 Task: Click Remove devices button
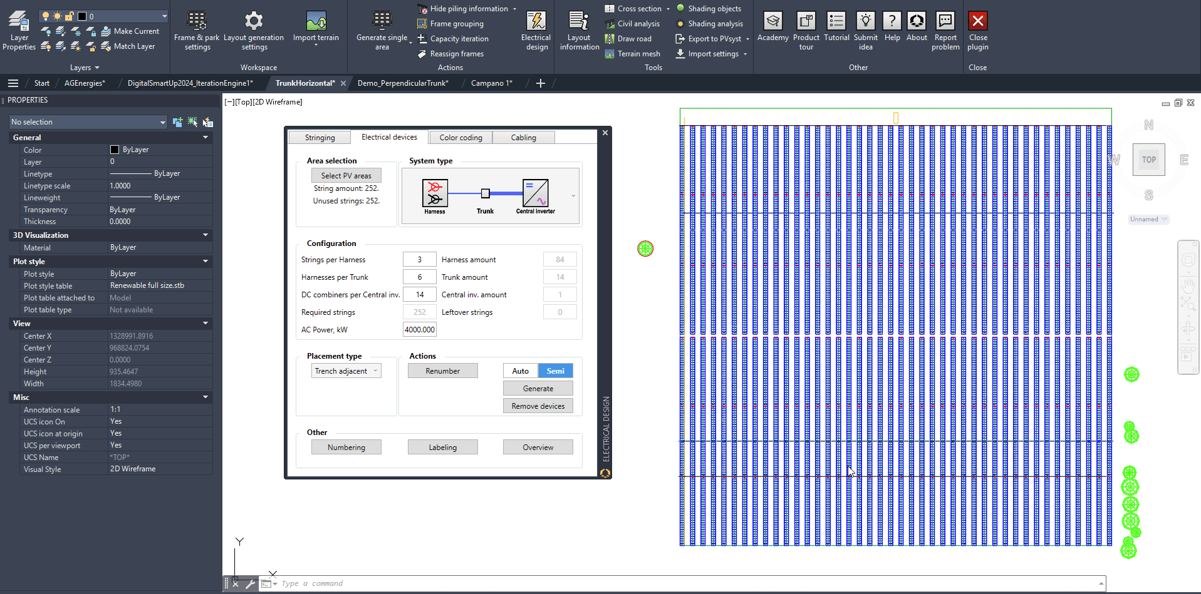point(538,406)
